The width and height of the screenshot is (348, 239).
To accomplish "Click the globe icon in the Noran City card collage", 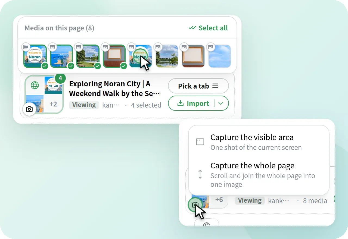I will click(35, 85).
